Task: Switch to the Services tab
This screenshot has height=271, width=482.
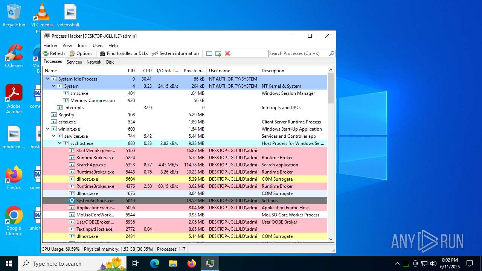Action: (74, 62)
